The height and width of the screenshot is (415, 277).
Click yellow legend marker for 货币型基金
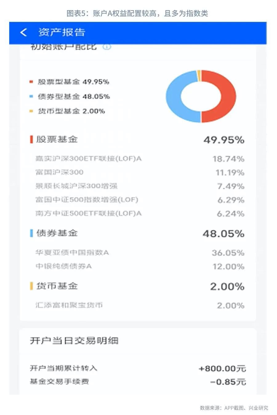click(31, 111)
